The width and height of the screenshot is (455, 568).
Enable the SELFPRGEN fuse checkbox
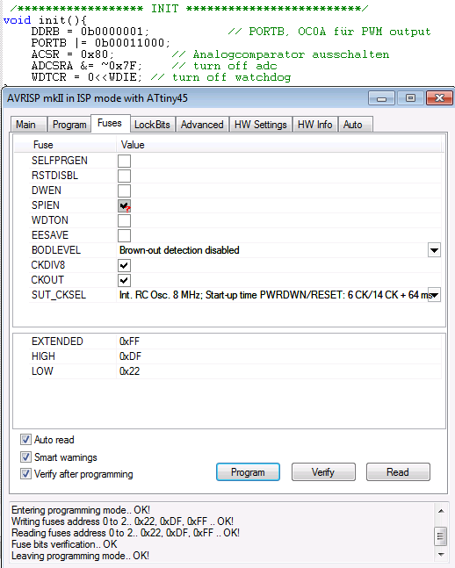124,161
